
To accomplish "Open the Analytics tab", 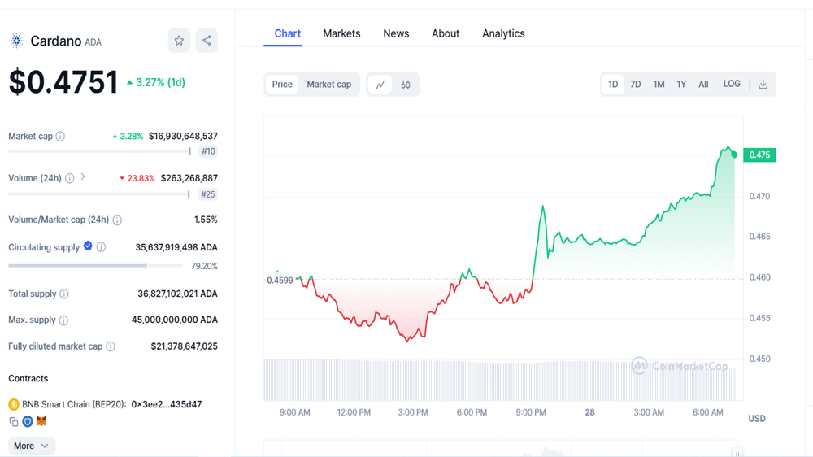I will point(503,33).
